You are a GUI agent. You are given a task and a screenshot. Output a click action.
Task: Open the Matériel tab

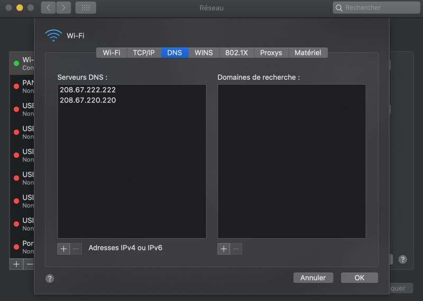pos(308,53)
